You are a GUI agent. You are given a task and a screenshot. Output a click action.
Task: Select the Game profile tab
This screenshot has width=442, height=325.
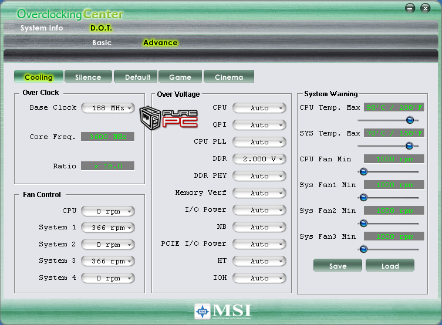coord(180,77)
